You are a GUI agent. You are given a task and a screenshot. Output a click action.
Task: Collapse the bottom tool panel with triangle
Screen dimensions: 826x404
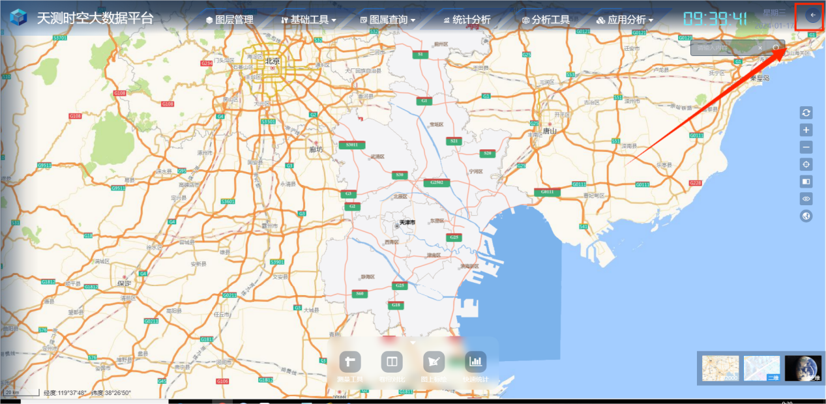click(413, 341)
